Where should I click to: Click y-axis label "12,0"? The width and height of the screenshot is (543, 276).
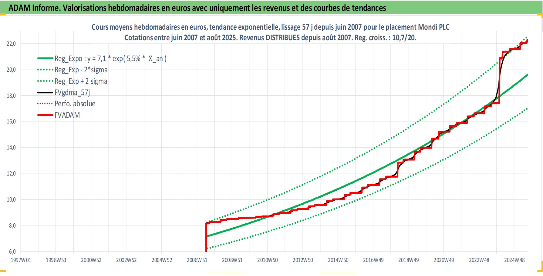click(11, 174)
